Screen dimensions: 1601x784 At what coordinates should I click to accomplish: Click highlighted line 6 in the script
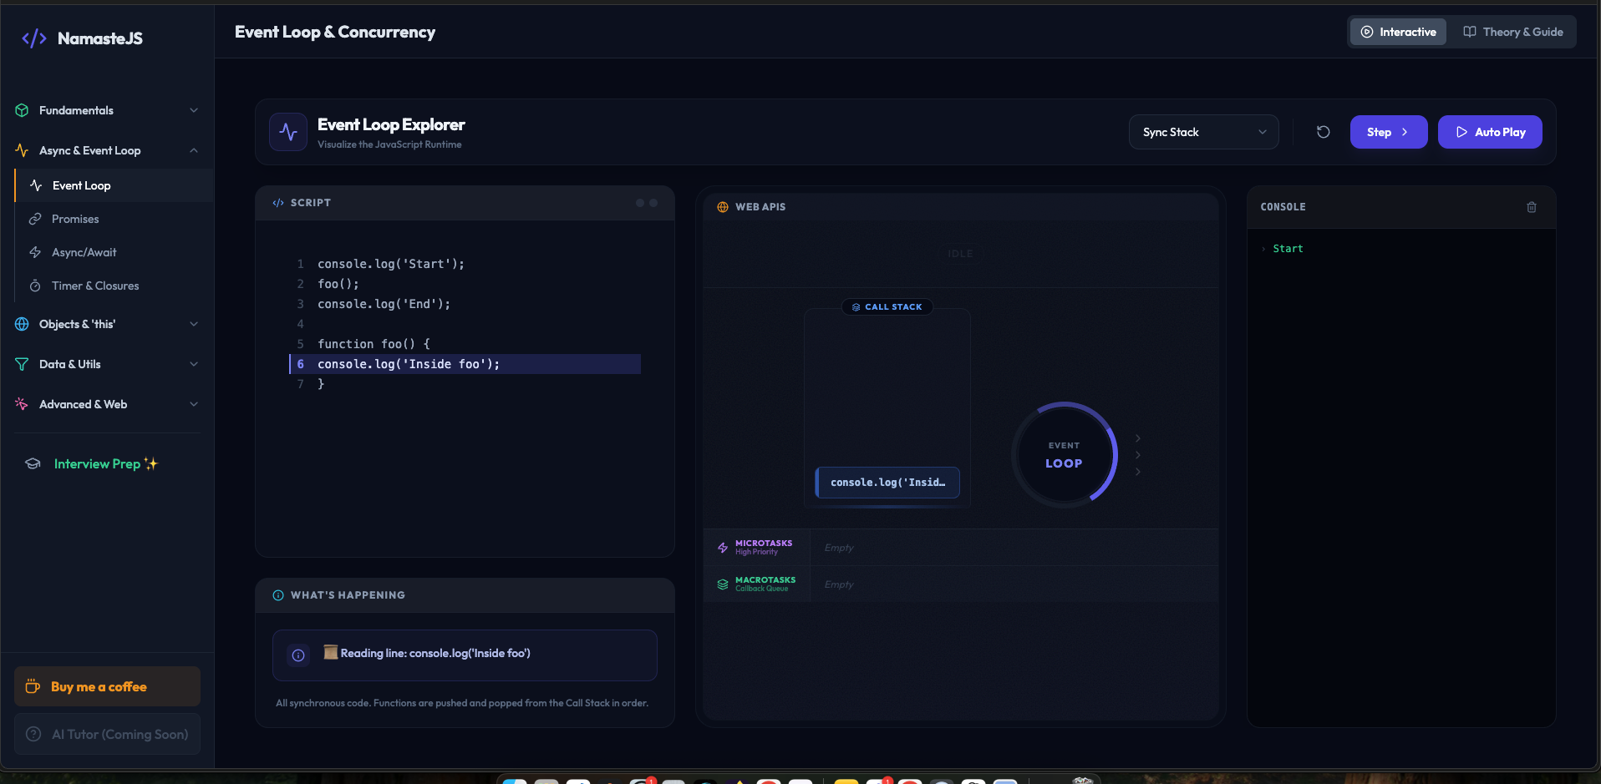tap(465, 364)
